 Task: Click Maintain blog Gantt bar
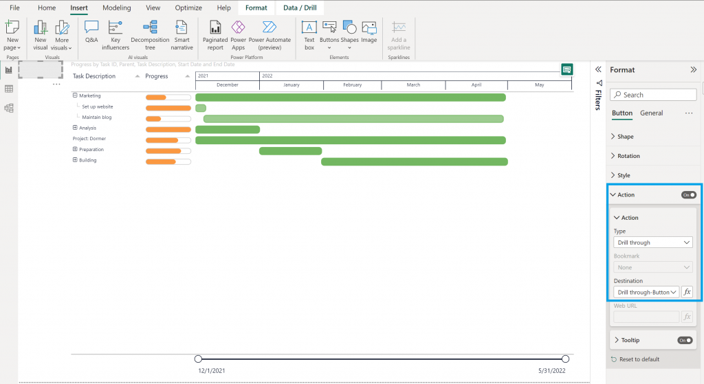click(x=353, y=119)
